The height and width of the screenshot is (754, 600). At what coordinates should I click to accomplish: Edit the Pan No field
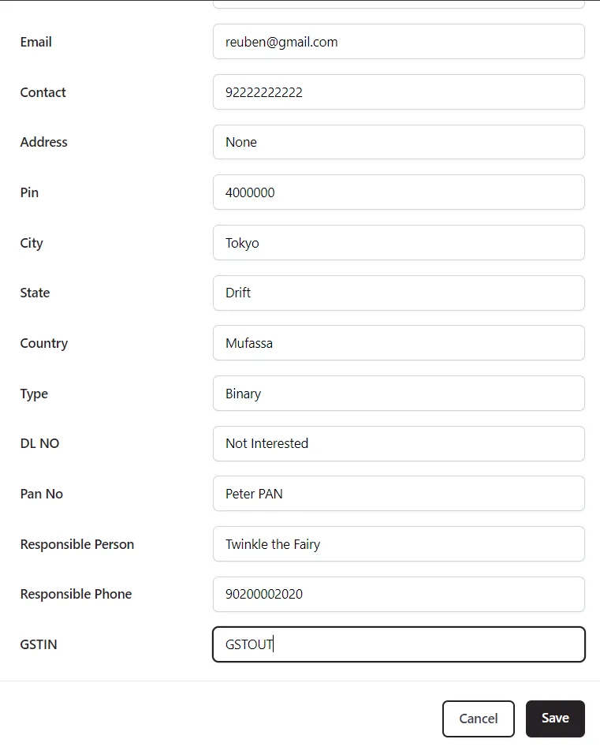pyautogui.click(x=398, y=494)
